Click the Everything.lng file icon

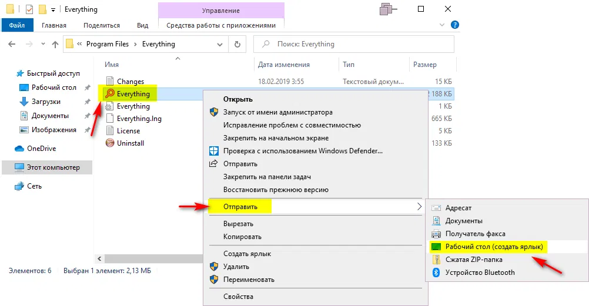click(x=110, y=118)
